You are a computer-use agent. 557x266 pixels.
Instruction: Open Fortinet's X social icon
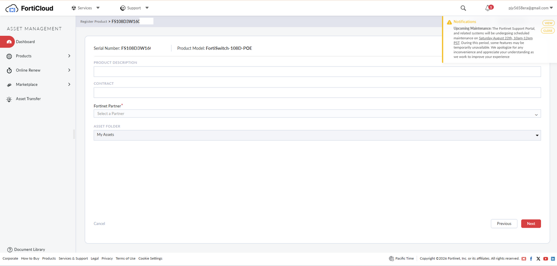538,259
